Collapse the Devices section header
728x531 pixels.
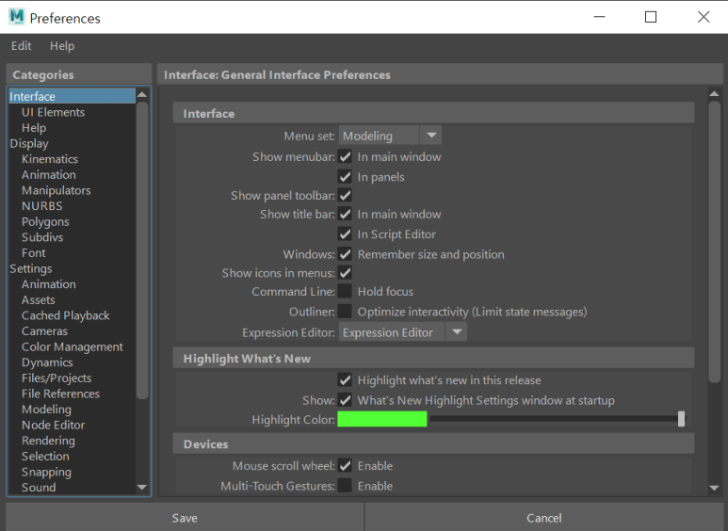pyautogui.click(x=433, y=444)
